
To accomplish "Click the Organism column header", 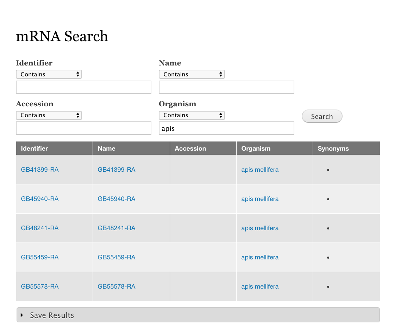I will 256,149.
